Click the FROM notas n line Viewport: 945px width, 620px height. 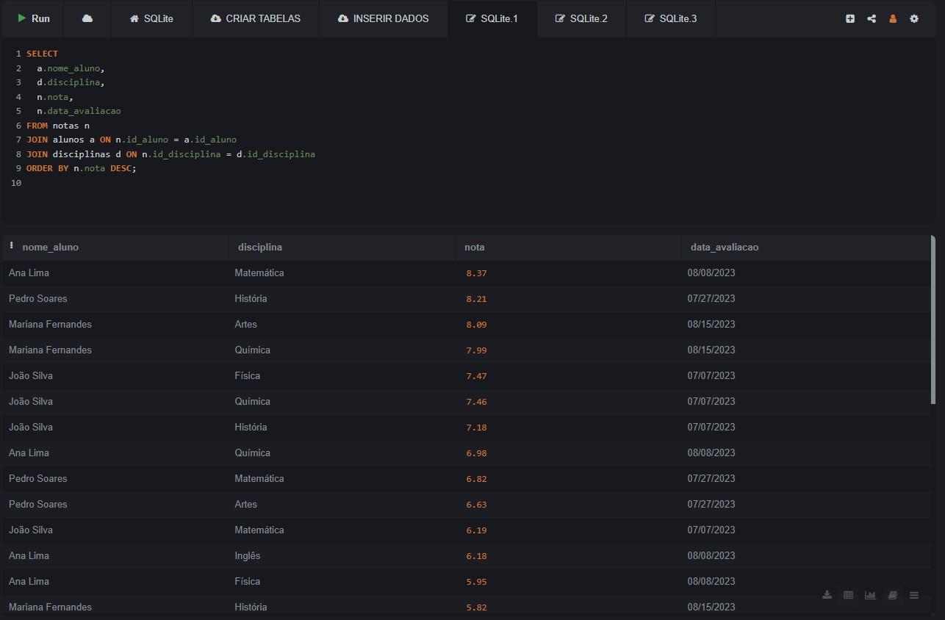pyautogui.click(x=58, y=126)
